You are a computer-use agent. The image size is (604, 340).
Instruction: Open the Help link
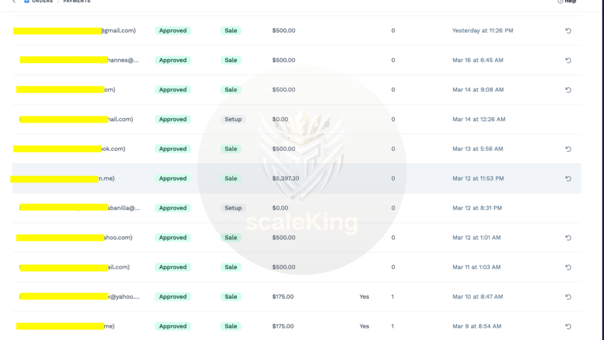[x=567, y=2]
